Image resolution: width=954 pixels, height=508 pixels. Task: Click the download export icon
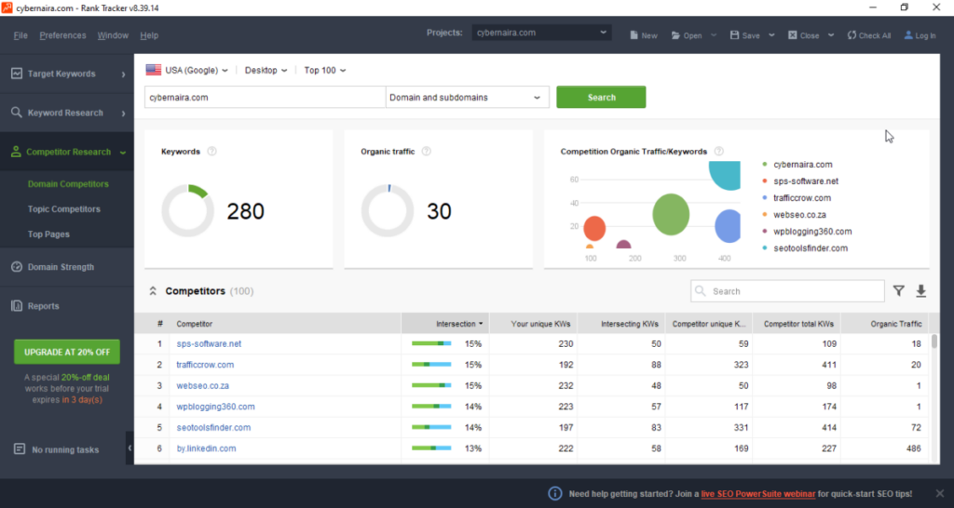[921, 291]
